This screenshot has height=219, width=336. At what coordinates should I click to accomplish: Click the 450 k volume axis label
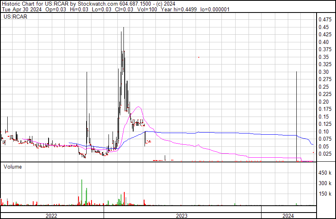325,173
